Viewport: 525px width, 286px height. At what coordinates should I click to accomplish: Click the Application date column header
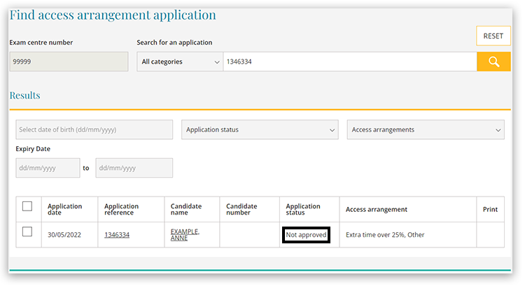(x=64, y=209)
